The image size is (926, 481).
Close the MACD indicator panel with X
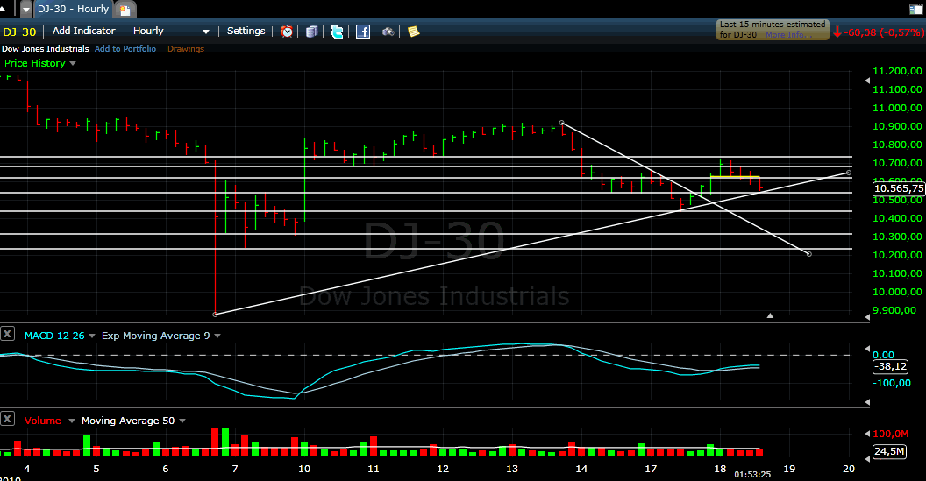click(7, 334)
